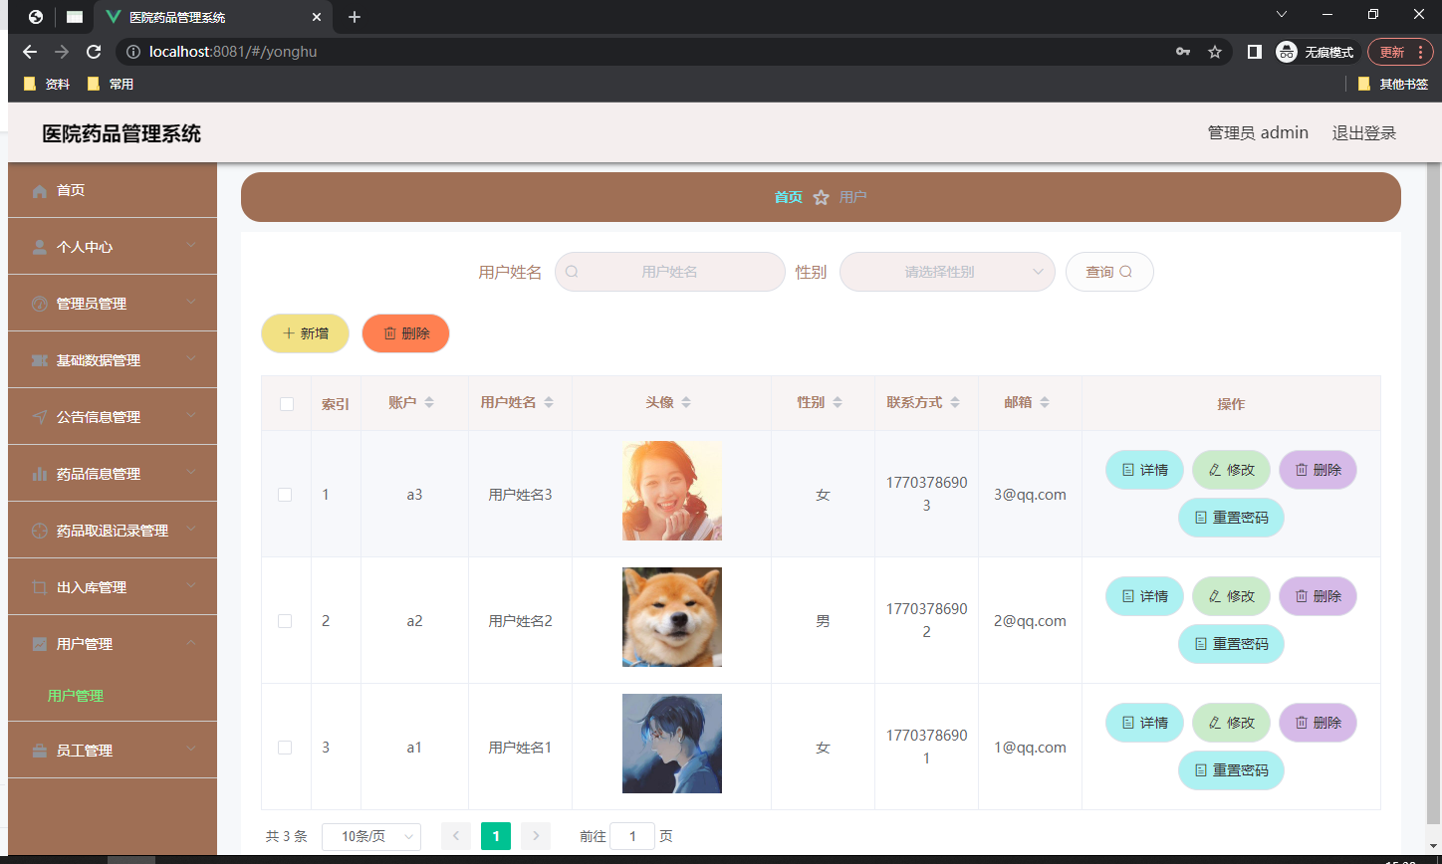Viewport: 1442px width, 864px height.
Task: Open the 10条/页 page size dropdown
Action: [370, 836]
